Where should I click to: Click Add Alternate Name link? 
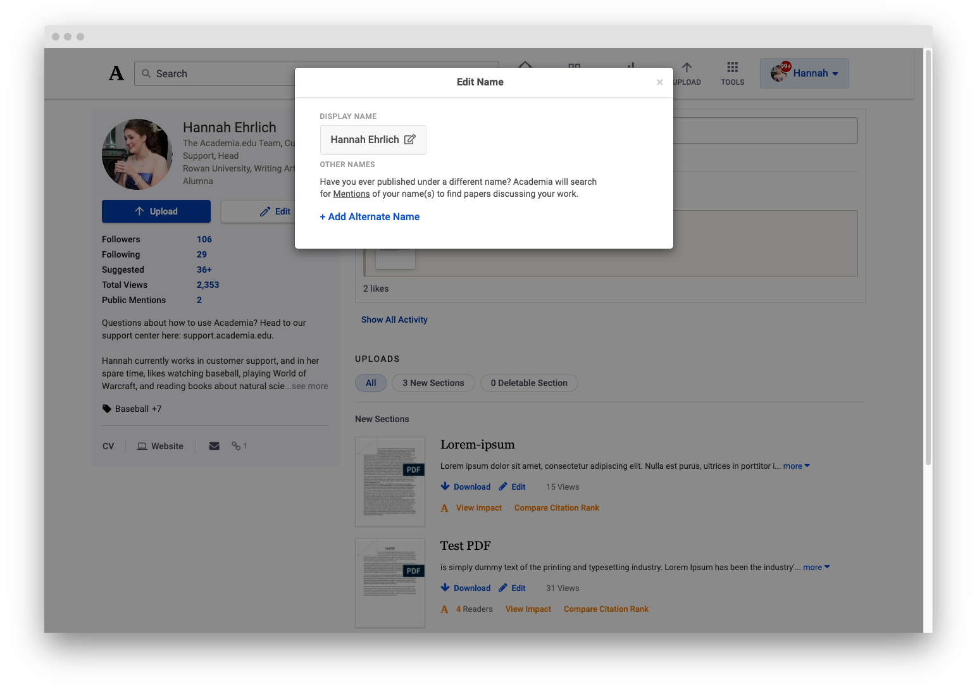pyautogui.click(x=370, y=216)
